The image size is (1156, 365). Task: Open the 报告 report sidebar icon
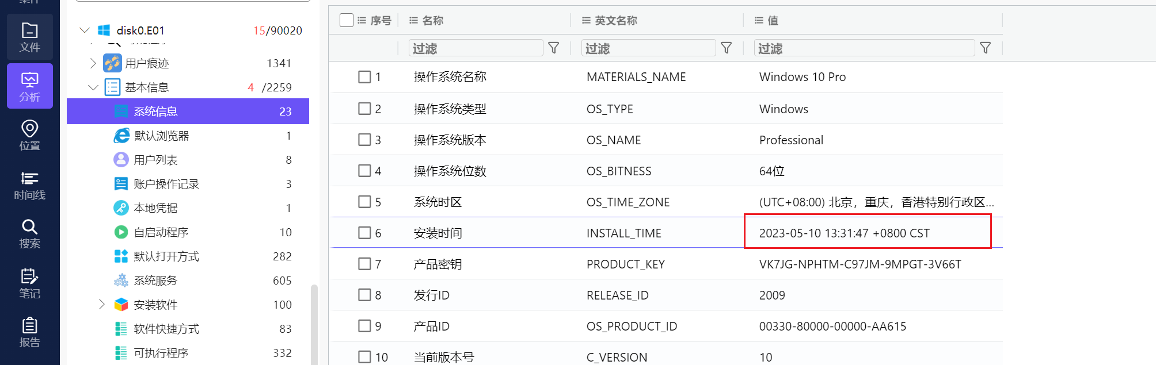tap(29, 332)
